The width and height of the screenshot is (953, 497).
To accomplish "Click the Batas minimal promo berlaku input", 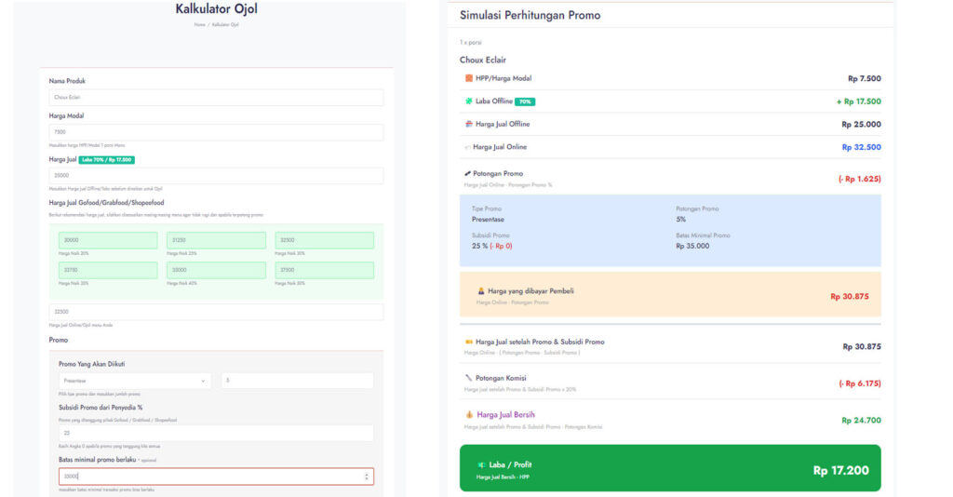I will click(x=216, y=477).
